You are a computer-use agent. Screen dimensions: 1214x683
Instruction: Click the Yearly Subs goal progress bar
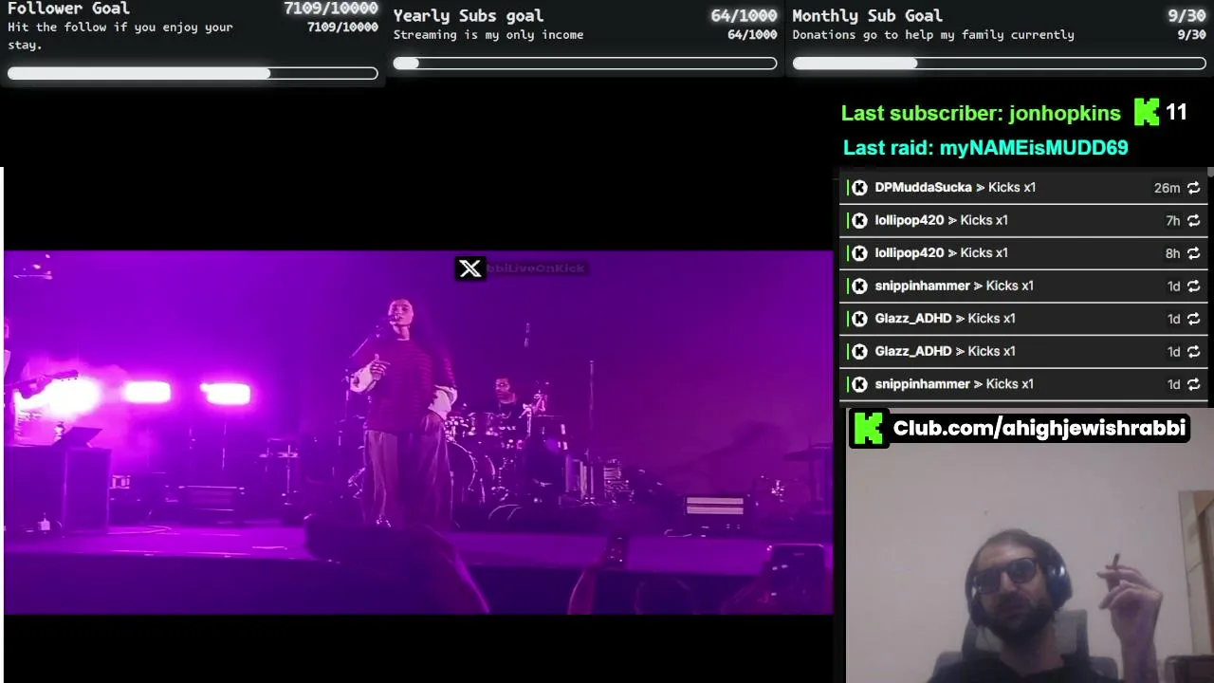pos(585,64)
